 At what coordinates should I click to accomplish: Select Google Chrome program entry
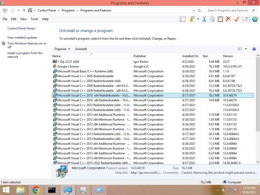[x=153, y=67]
